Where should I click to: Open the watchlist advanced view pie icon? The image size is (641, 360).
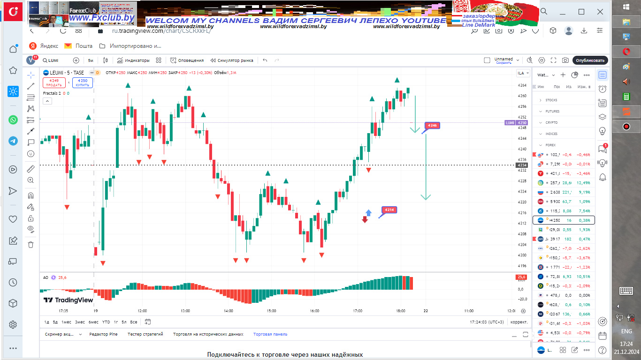point(574,75)
